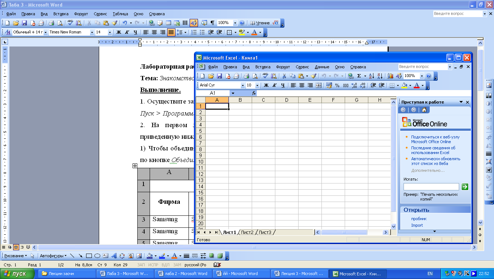Open Word font size dropdown
This screenshot has width=494, height=279.
coord(110,32)
